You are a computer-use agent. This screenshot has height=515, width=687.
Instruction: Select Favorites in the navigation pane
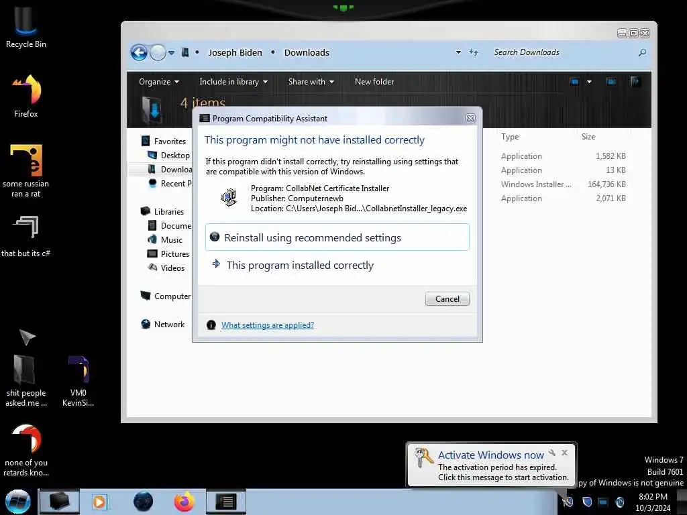[x=164, y=141]
